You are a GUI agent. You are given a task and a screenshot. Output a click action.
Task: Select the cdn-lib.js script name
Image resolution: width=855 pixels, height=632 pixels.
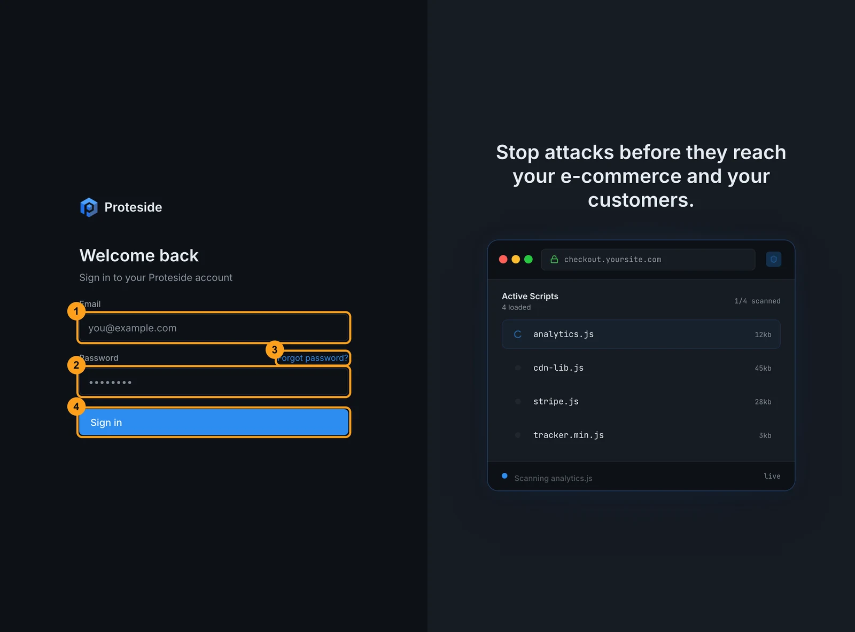(x=558, y=368)
